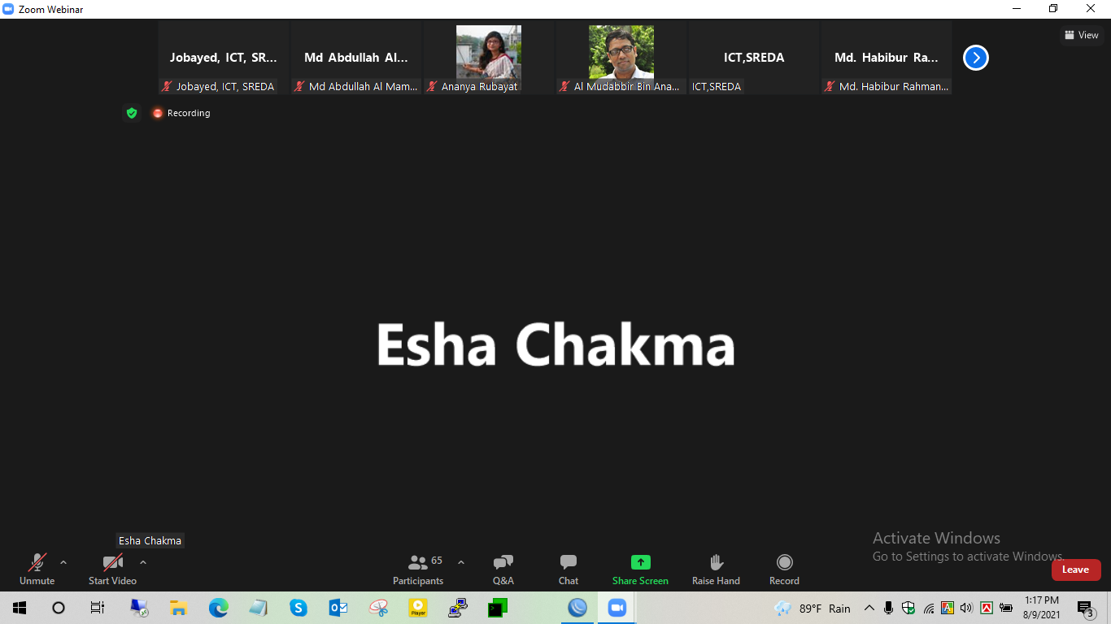Toggle the Record button

[x=784, y=569]
